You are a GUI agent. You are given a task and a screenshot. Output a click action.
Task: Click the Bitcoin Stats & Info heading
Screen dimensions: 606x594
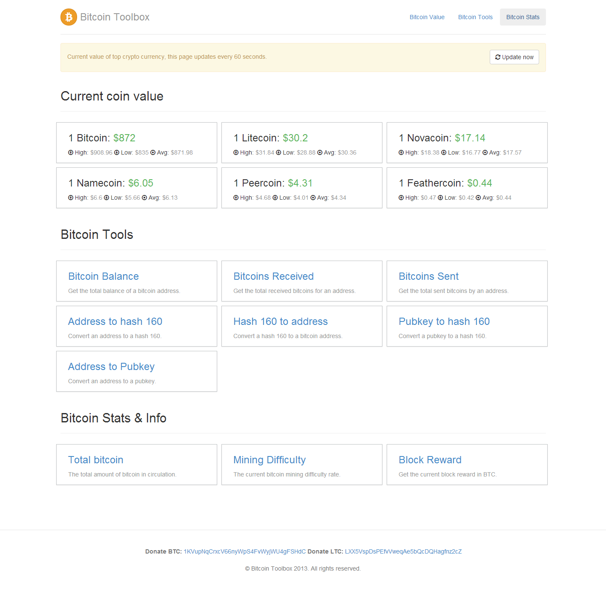114,418
